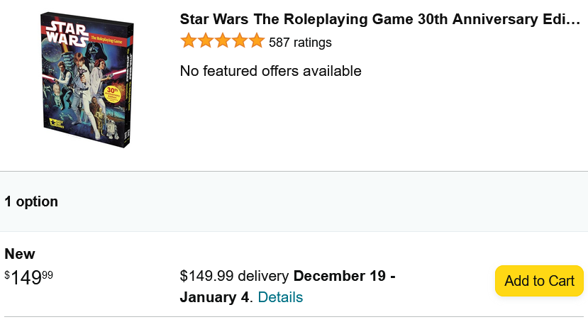
Task: Click "No featured offers available" text
Action: point(270,71)
